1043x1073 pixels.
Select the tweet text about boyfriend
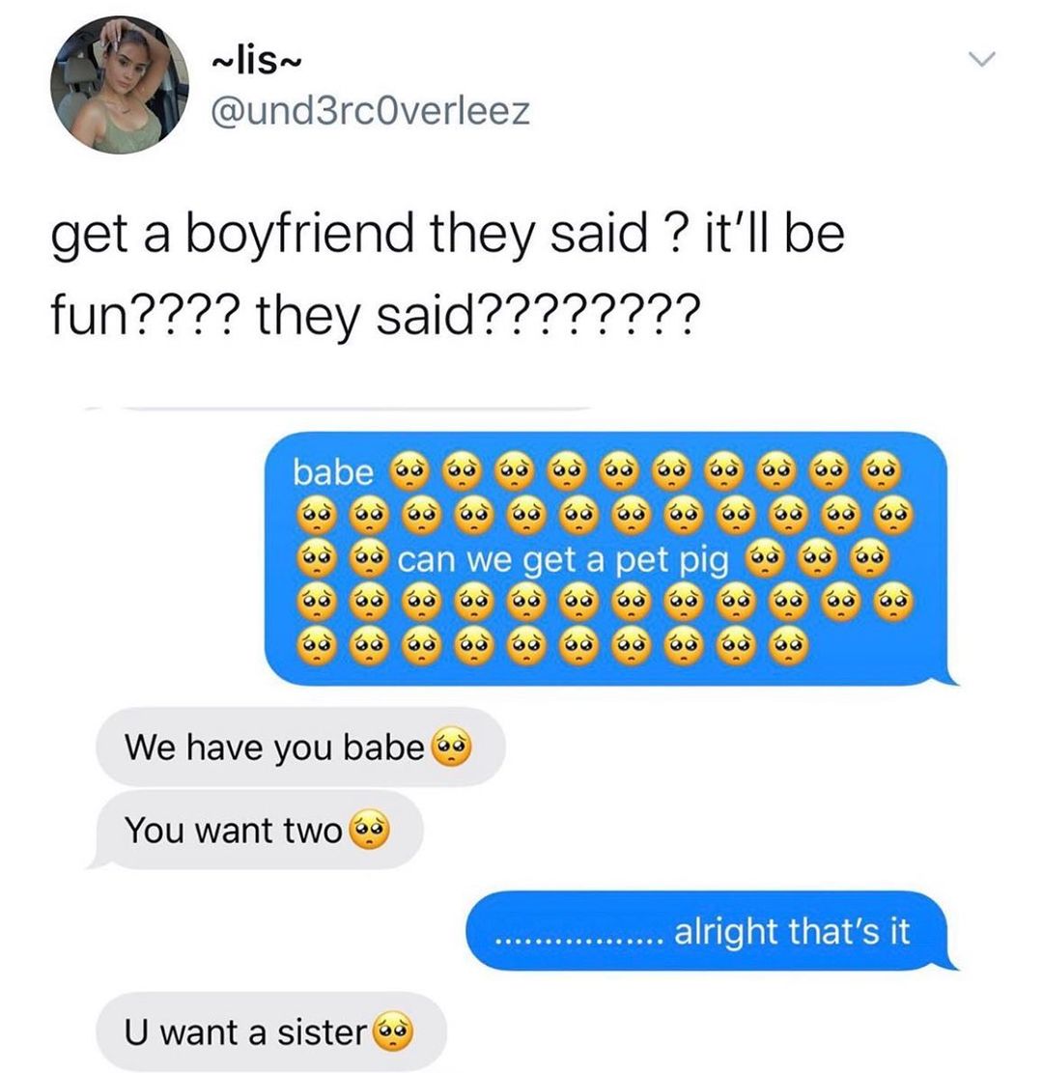(447, 275)
